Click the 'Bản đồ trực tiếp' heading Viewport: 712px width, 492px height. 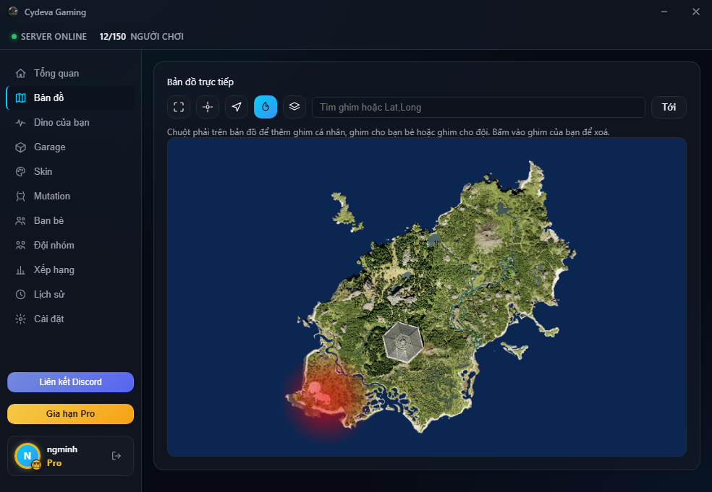[200, 82]
